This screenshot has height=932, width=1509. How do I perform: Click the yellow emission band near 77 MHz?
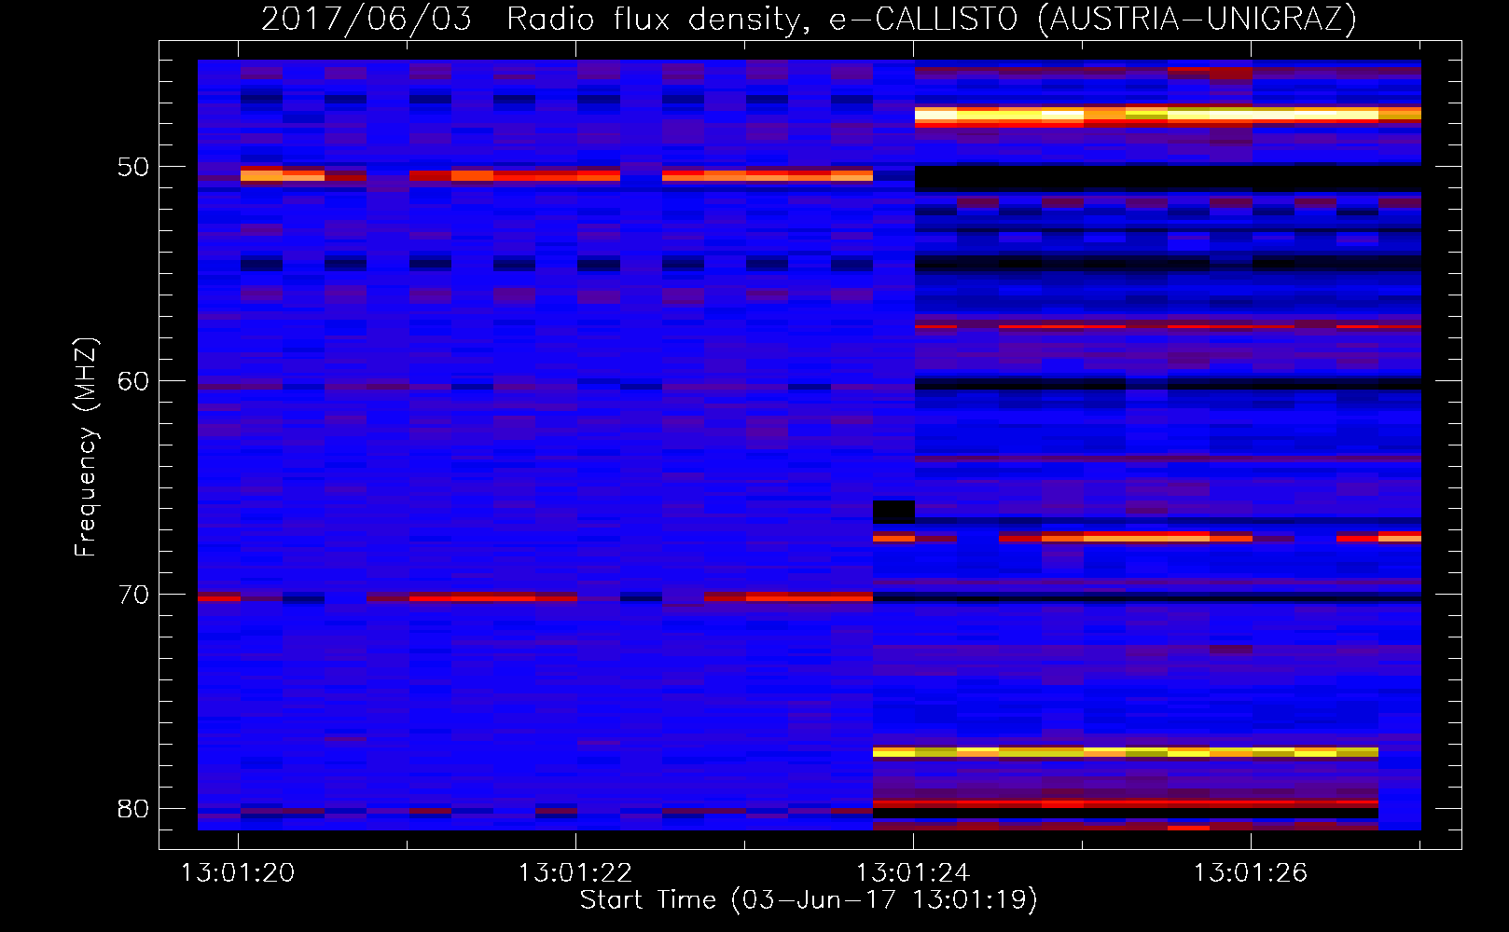[x=1126, y=752]
